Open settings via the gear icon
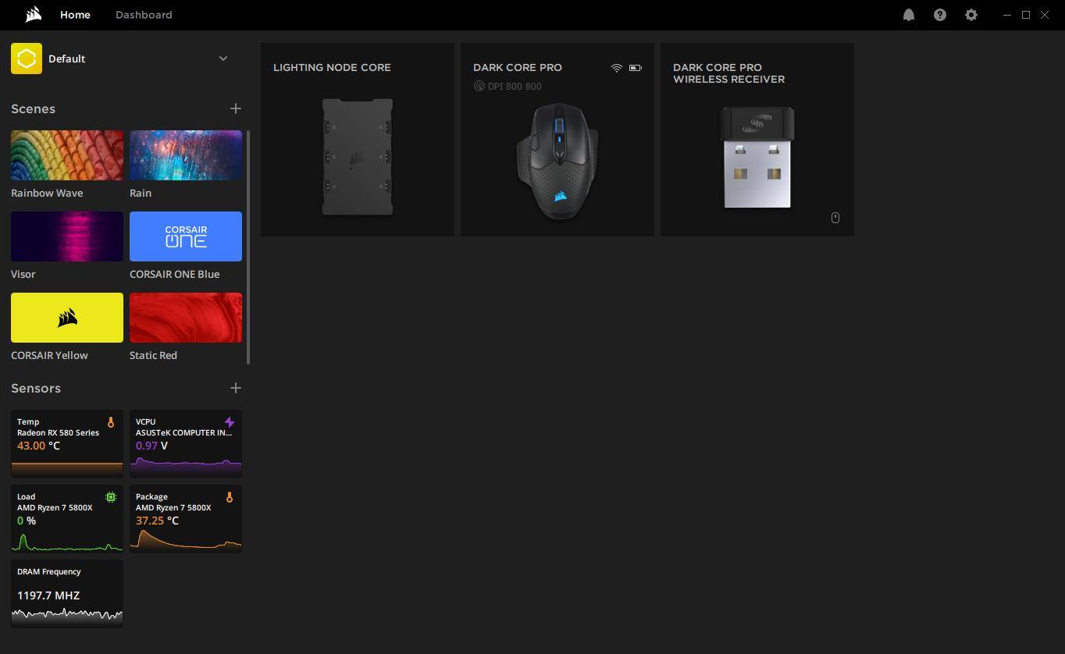 tap(971, 15)
